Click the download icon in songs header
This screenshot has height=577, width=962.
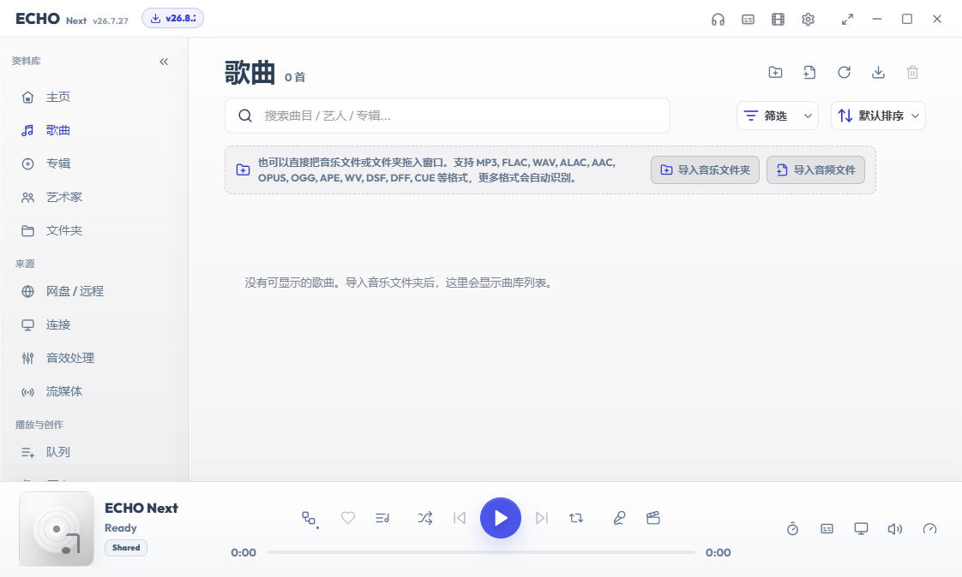point(879,72)
